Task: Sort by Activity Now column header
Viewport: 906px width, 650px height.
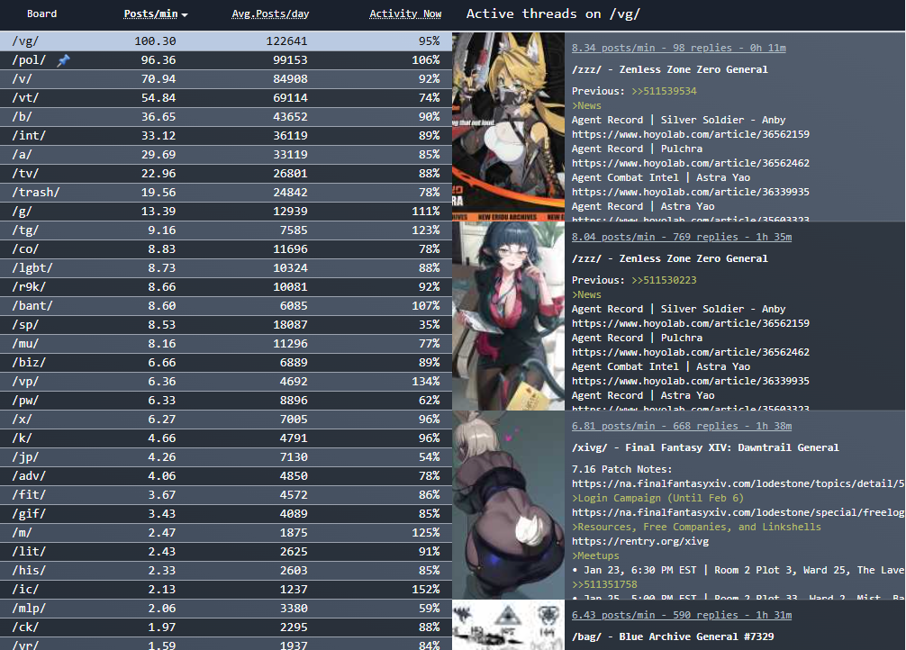Action: [x=405, y=14]
